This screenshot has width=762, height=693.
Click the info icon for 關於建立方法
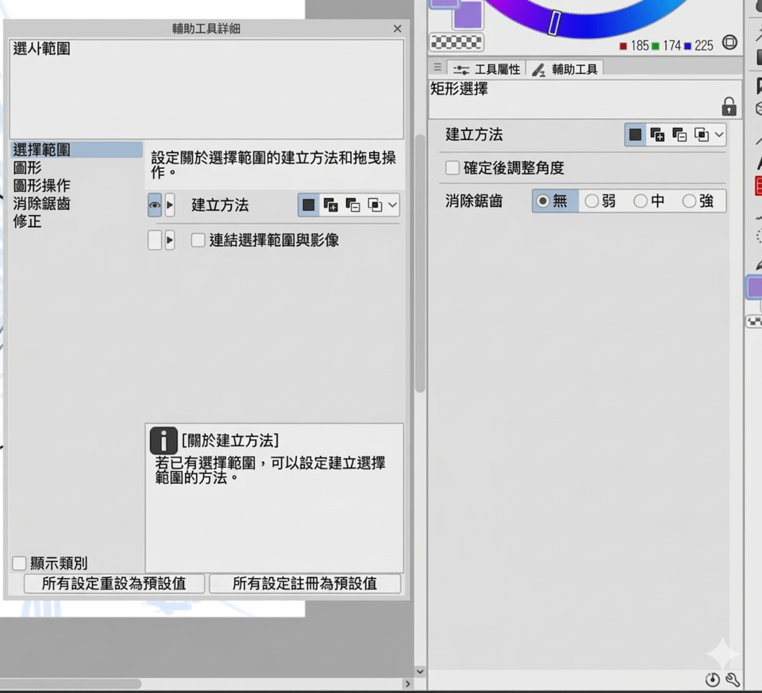164,441
